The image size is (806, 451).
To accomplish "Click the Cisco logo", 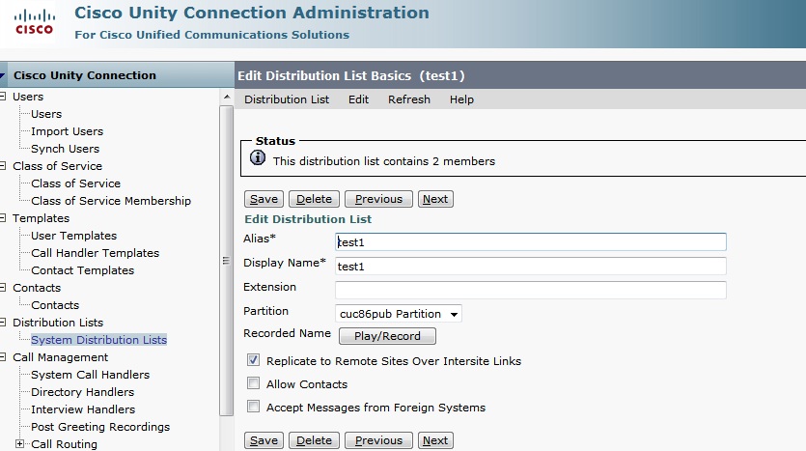I will point(34,22).
